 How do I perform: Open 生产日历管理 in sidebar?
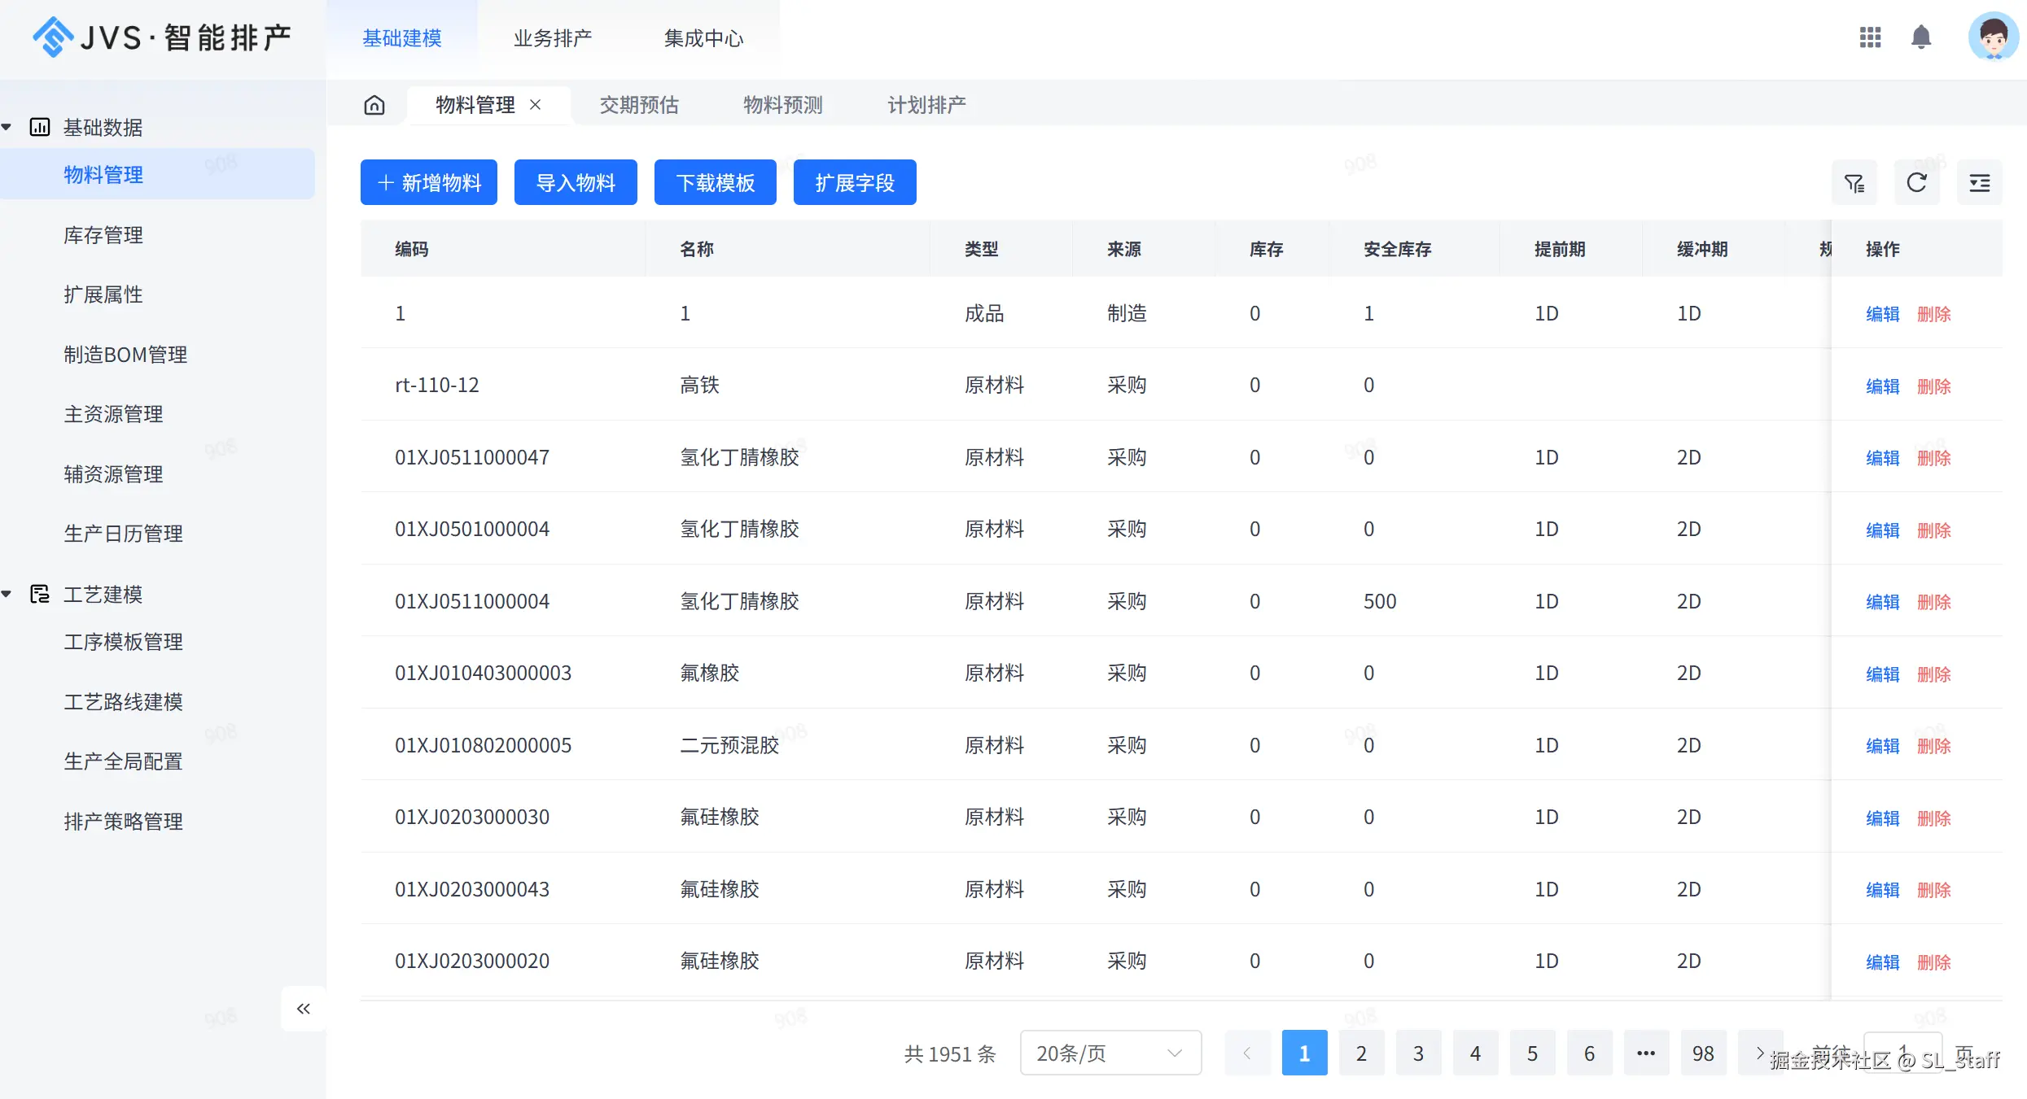(x=123, y=534)
